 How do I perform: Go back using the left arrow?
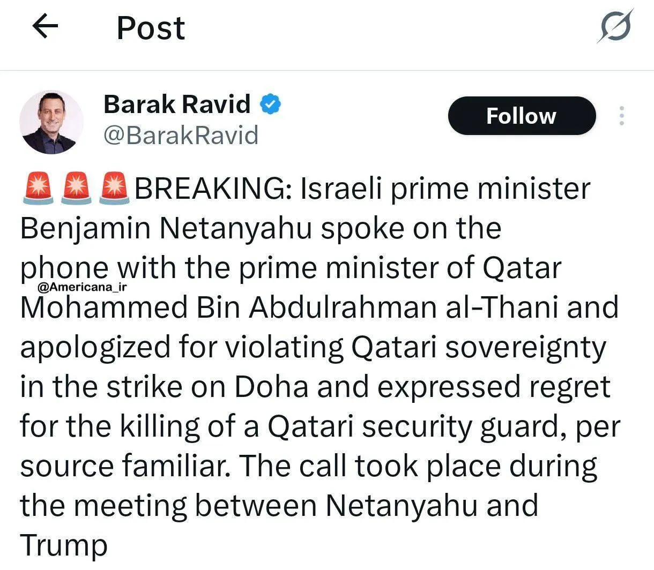click(x=45, y=27)
